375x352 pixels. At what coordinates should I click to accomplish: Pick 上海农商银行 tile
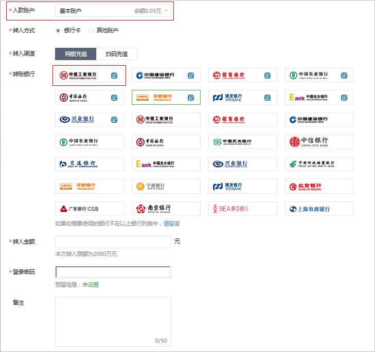pos(319,209)
